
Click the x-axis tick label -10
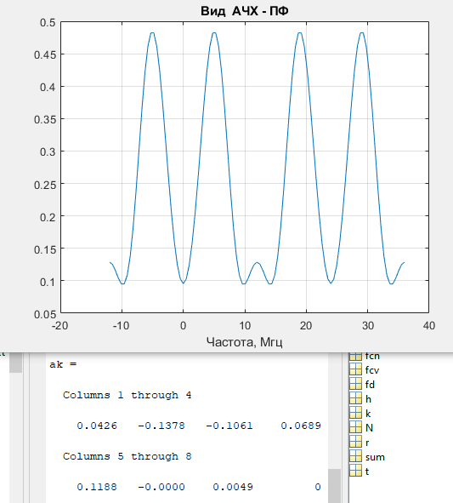pyautogui.click(x=121, y=326)
